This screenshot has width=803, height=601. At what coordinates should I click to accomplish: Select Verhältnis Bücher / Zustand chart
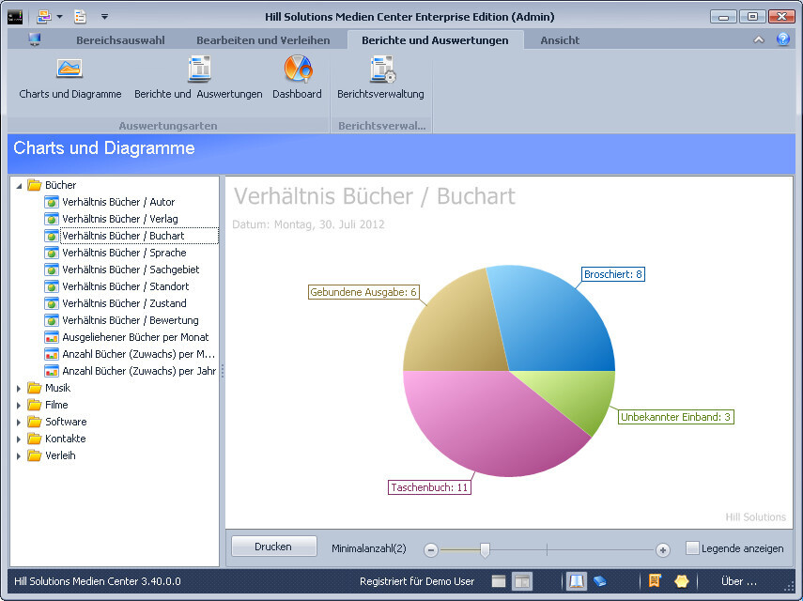coord(124,303)
